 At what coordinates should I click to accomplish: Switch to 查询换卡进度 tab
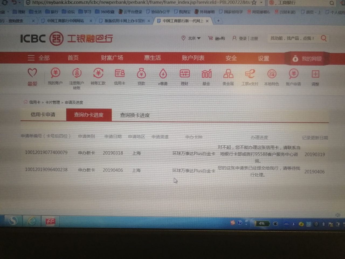[x=135, y=115]
